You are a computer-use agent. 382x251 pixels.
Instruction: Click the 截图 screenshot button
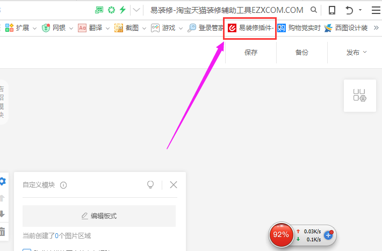(x=126, y=28)
